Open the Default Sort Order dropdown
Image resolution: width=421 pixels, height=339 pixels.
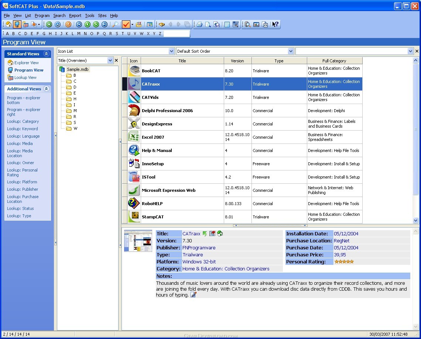(291, 51)
